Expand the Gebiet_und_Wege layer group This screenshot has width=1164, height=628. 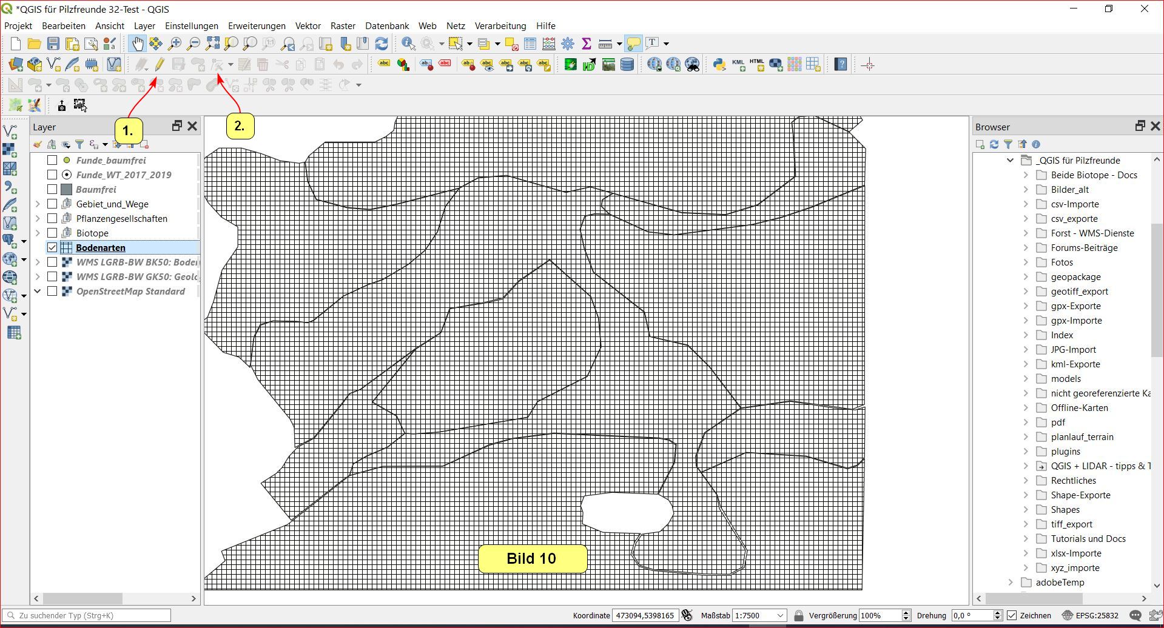click(x=38, y=204)
